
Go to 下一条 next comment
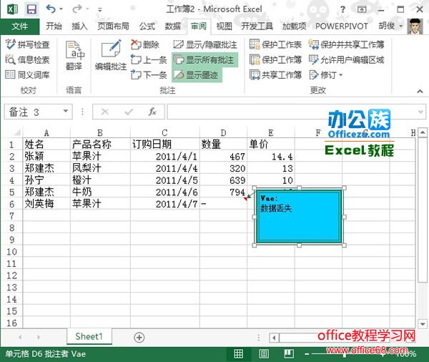tap(149, 74)
